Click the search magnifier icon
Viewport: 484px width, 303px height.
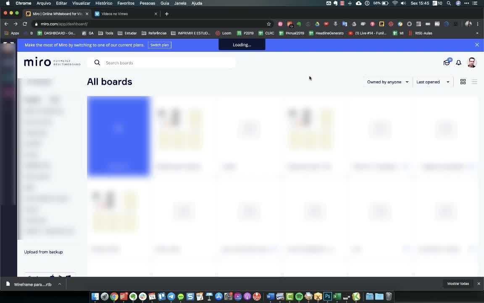pyautogui.click(x=97, y=62)
